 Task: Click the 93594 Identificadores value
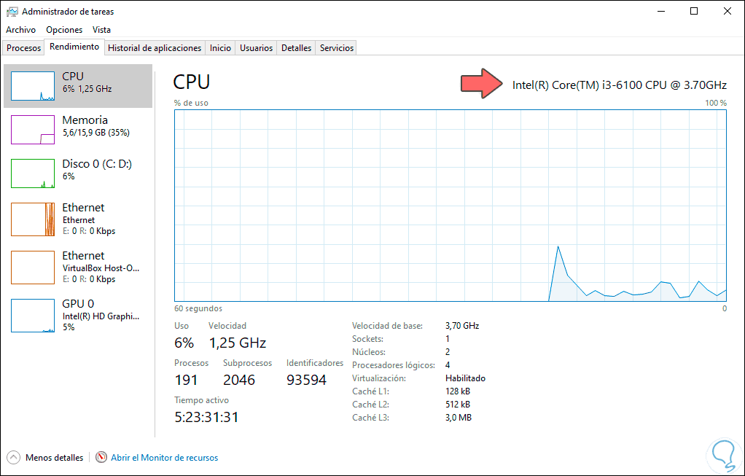coord(306,380)
